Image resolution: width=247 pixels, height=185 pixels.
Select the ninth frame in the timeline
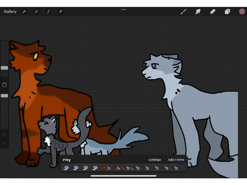pyautogui.click(x=145, y=168)
